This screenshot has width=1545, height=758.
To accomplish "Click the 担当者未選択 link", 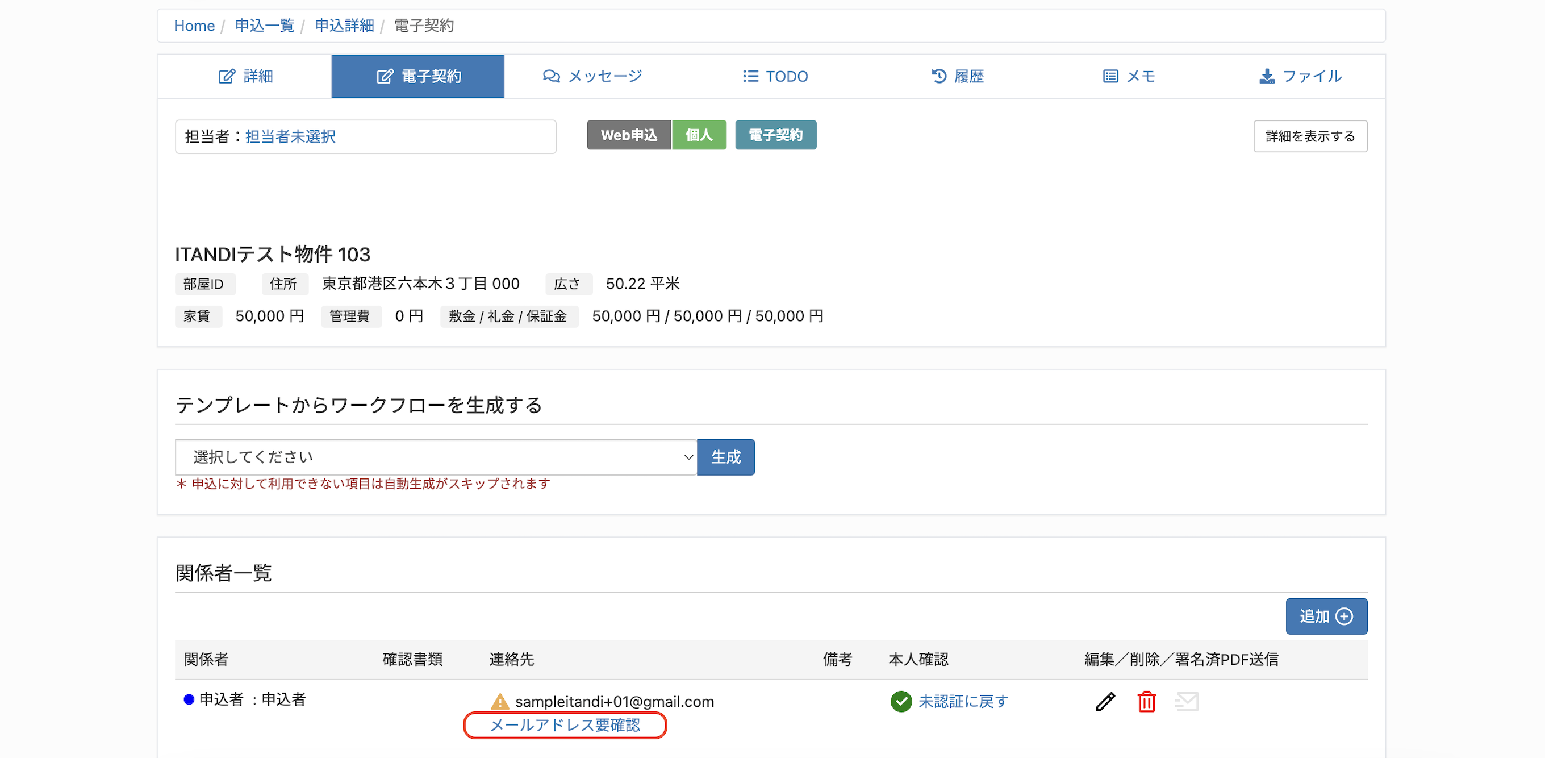I will pyautogui.click(x=290, y=137).
